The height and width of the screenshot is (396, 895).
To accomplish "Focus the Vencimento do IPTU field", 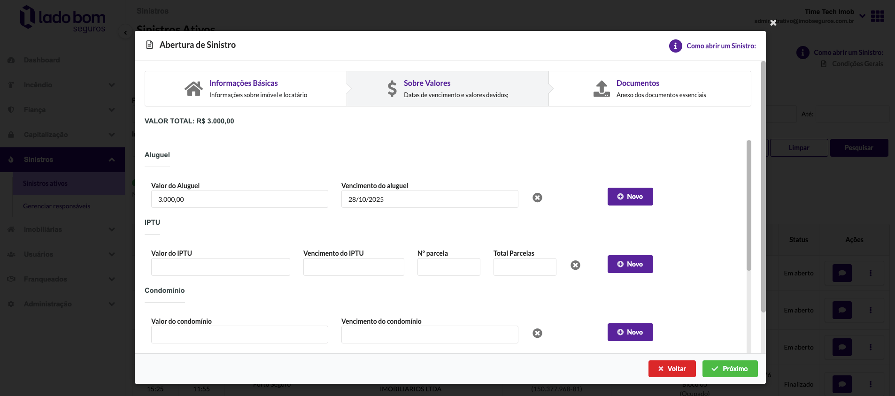I will pyautogui.click(x=354, y=267).
